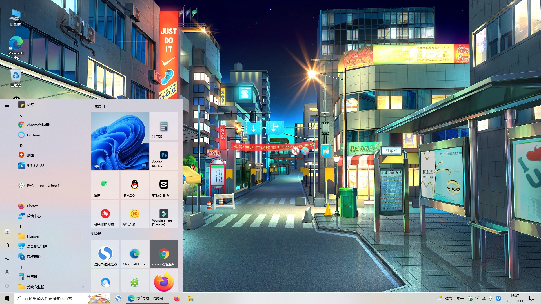Toggle the Start menu hamburger expand button
This screenshot has height=304, width=541.
point(7,106)
